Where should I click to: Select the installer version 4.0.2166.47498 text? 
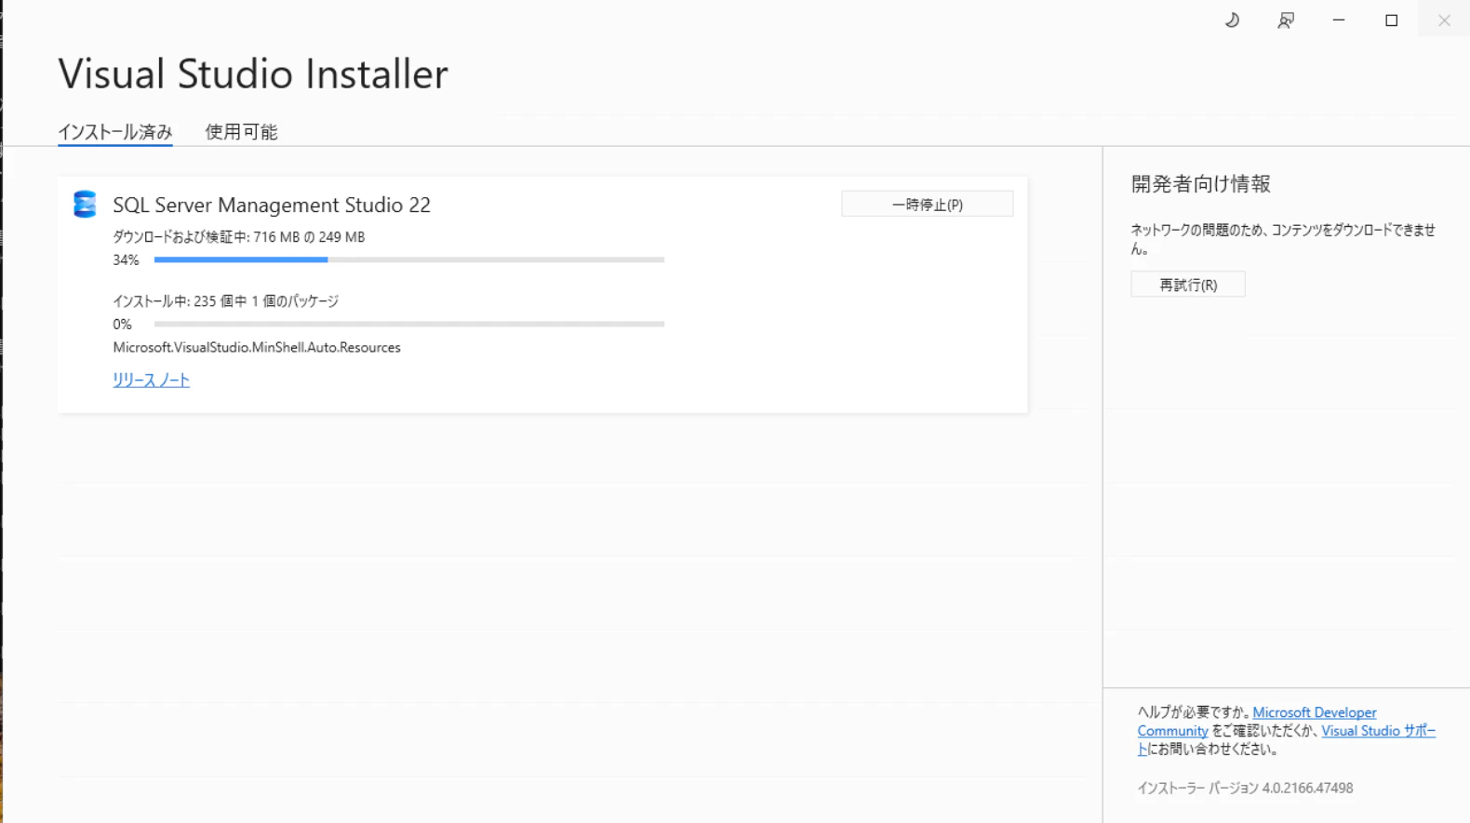(1245, 788)
